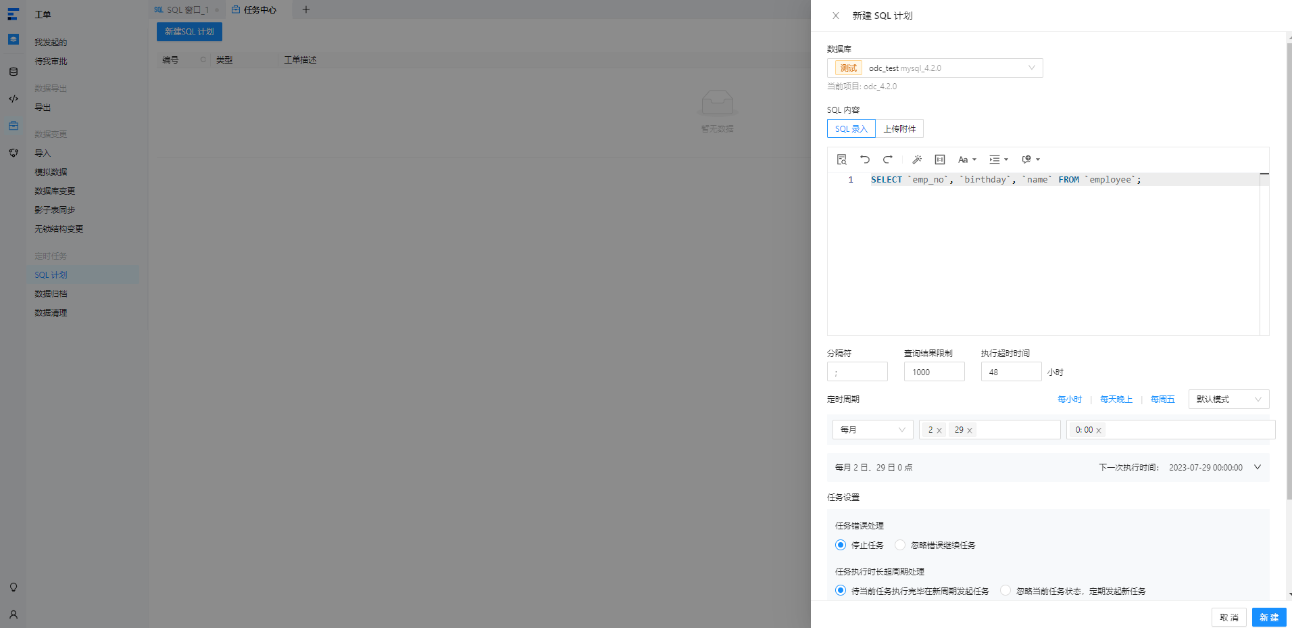
Task: Open the 每月 period dropdown
Action: 873,429
